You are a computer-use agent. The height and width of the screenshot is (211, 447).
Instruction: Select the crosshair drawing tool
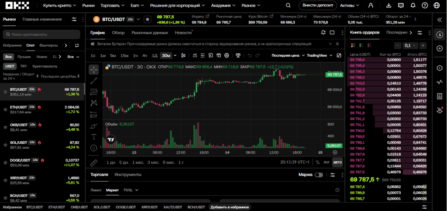[x=94, y=69]
